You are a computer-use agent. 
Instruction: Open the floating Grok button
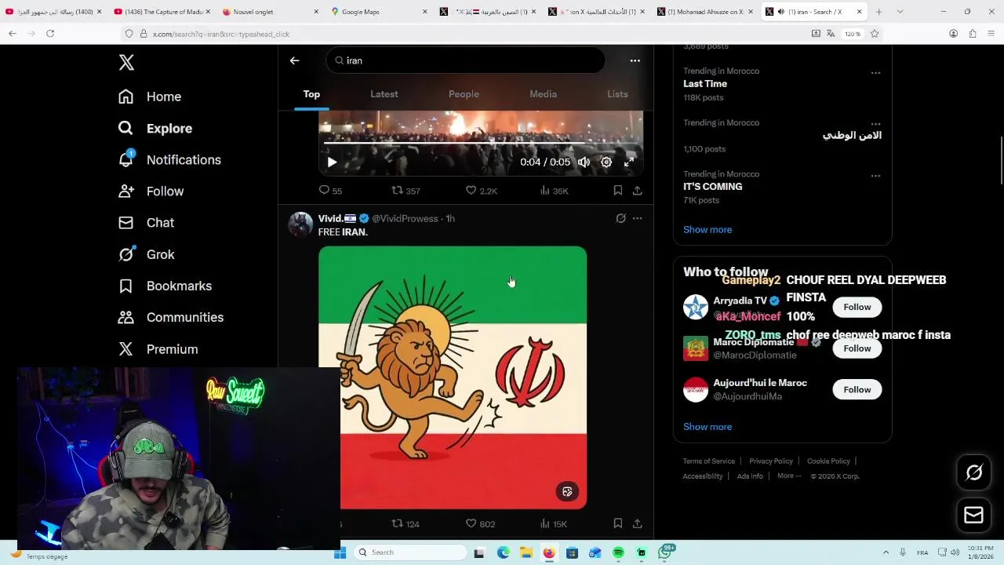(x=973, y=472)
